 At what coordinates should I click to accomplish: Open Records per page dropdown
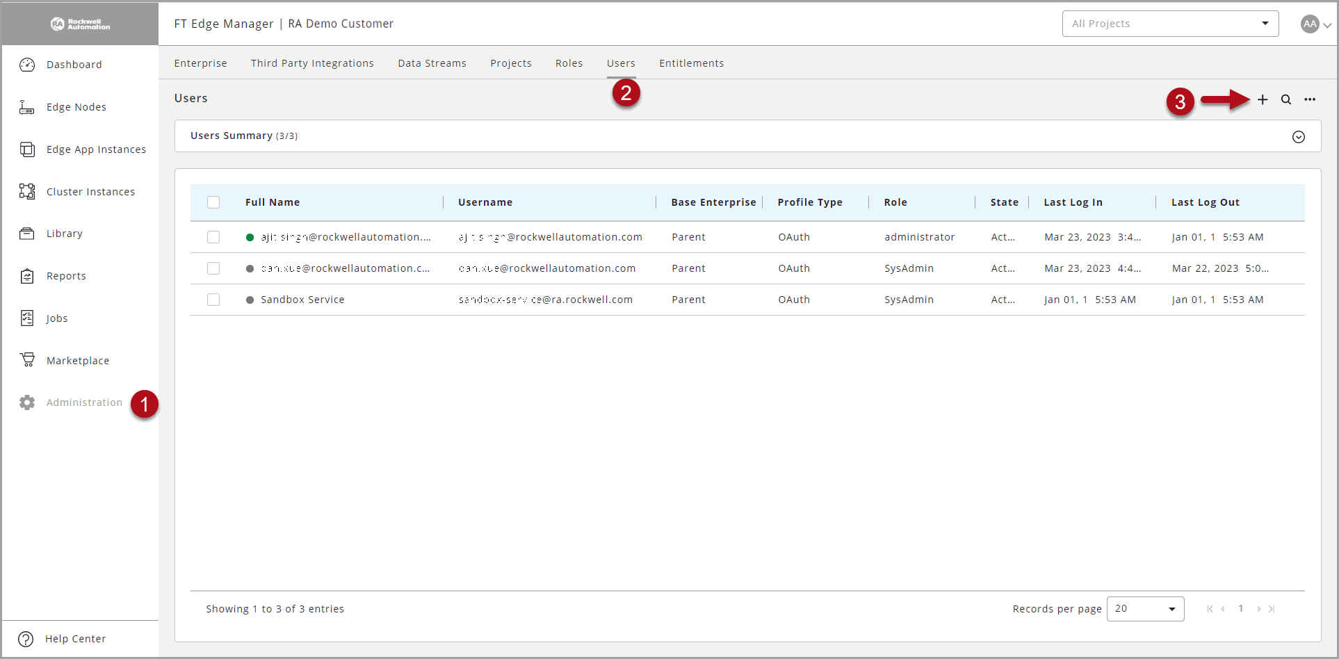click(1145, 609)
